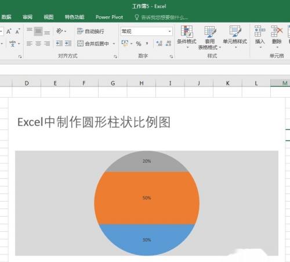The height and width of the screenshot is (262, 290).
Task: Open the font group dialog launcher
Action: (20, 56)
